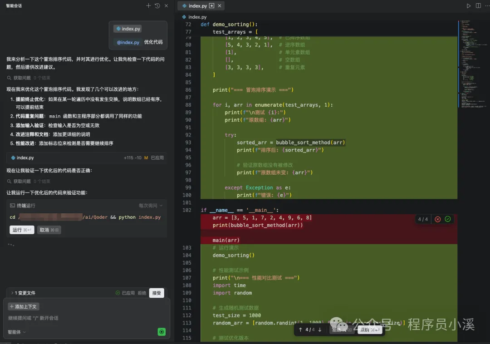Click the line import random
Viewport: 490px width, 344px height.
[232, 293]
